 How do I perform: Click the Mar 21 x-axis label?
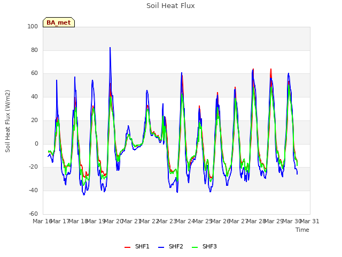131,221
